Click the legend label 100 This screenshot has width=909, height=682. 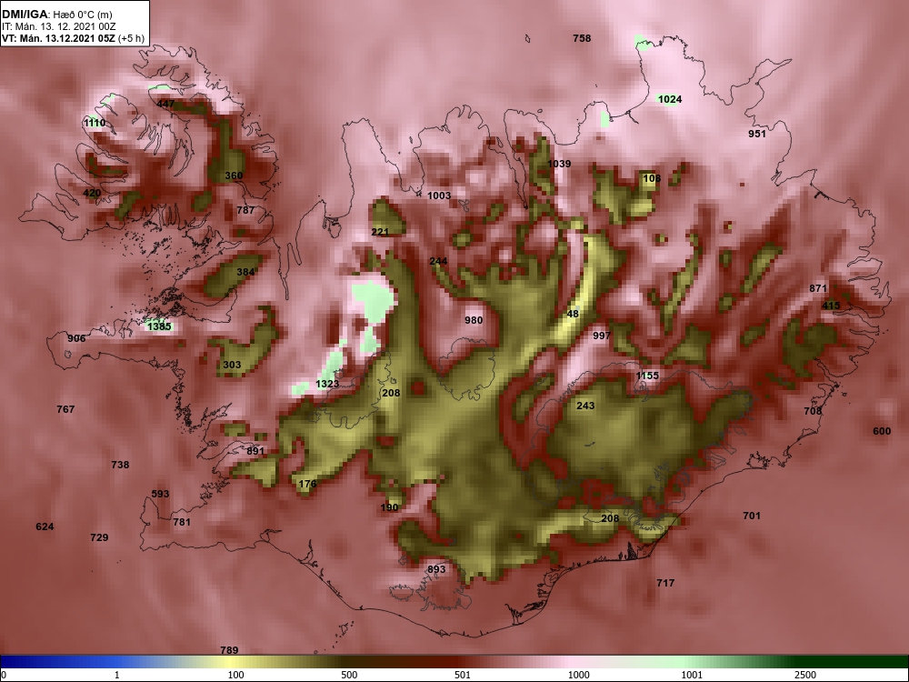tap(236, 675)
